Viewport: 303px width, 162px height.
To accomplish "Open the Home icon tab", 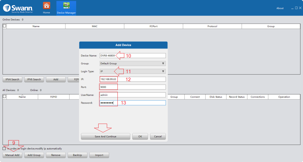I will [x=46, y=8].
